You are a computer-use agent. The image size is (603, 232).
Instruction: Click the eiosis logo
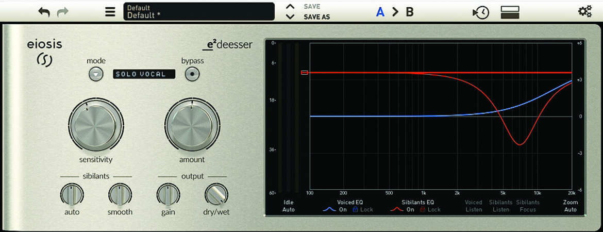[45, 53]
